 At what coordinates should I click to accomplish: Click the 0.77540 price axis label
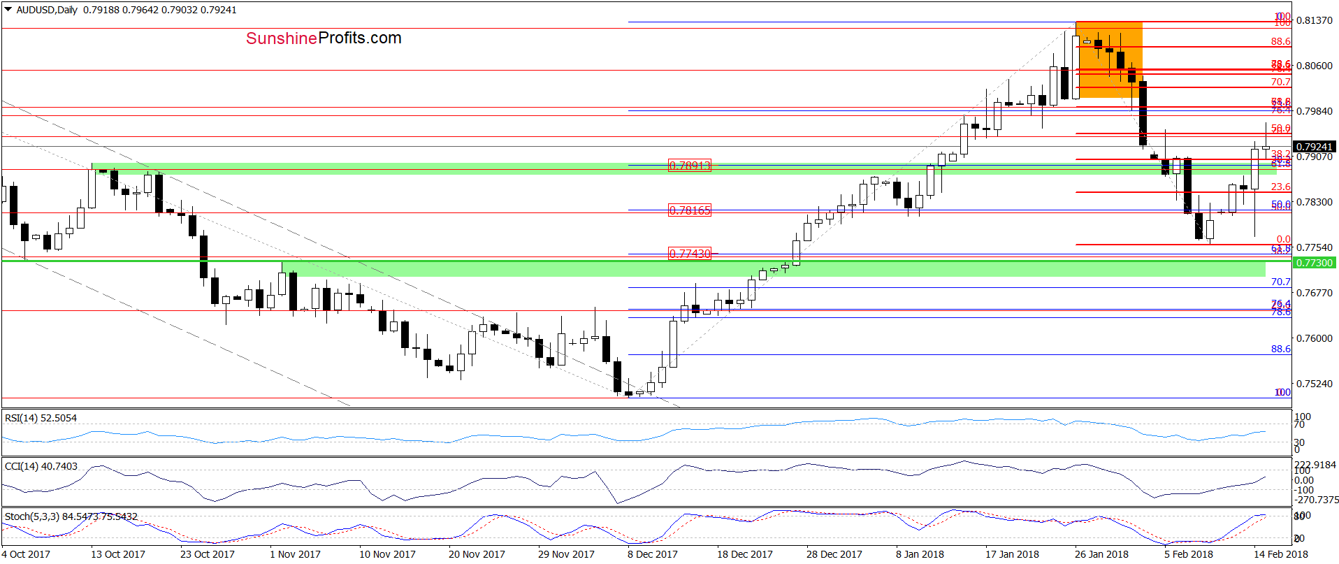coord(1315,247)
